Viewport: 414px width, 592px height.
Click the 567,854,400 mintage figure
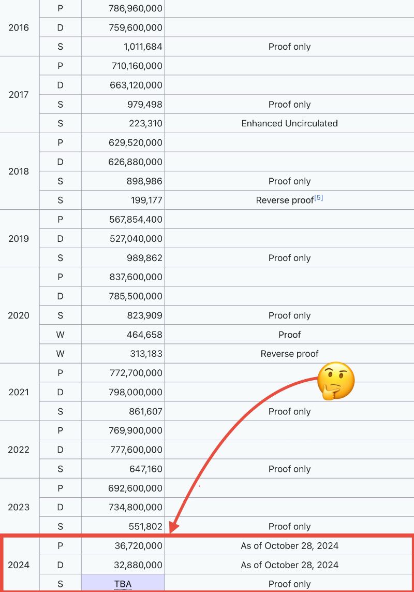click(x=136, y=220)
